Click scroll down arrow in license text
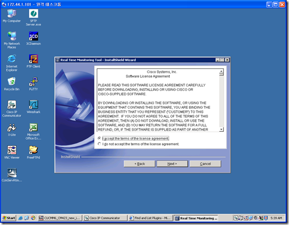This screenshot has width=289, height=225. click(222, 129)
